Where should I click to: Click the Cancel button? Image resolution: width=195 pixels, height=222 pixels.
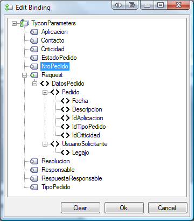(x=168, y=208)
